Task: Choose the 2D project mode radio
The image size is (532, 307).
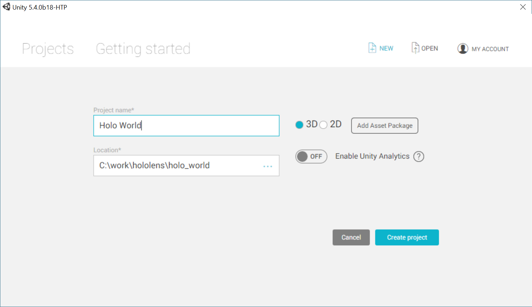Action: pos(323,125)
